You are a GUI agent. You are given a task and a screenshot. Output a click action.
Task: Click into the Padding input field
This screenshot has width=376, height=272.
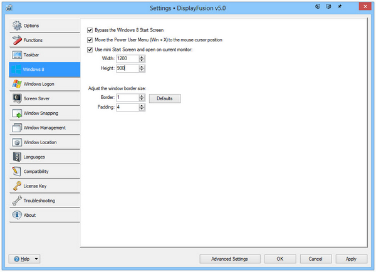[128, 107]
